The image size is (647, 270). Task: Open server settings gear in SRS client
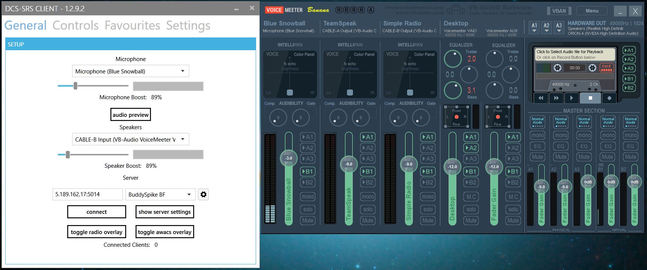(203, 194)
